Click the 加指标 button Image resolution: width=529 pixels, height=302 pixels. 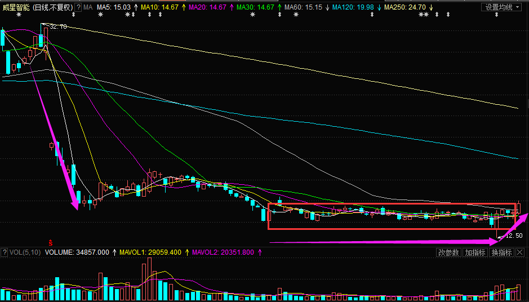coord(475,252)
